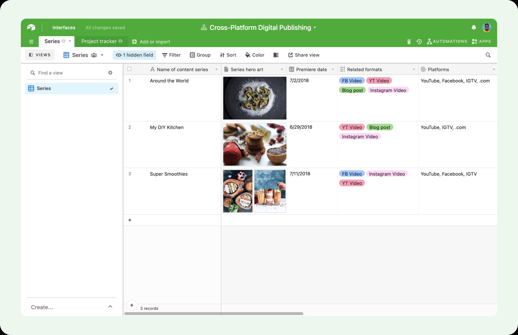
Task: Open the Group options
Action: coord(200,55)
